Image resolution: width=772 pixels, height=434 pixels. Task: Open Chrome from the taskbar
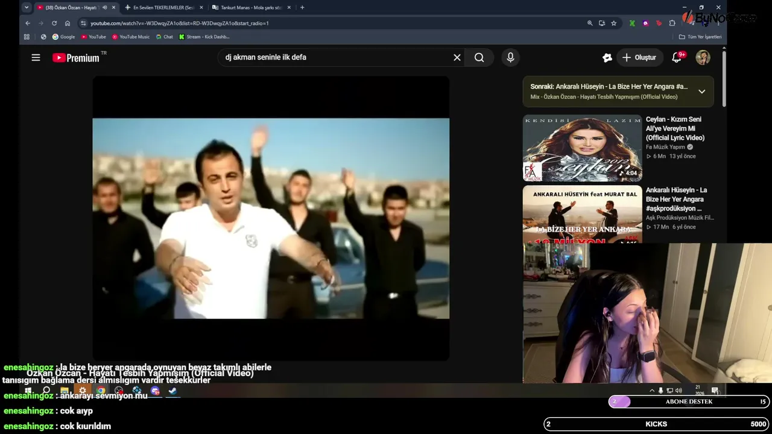click(101, 391)
